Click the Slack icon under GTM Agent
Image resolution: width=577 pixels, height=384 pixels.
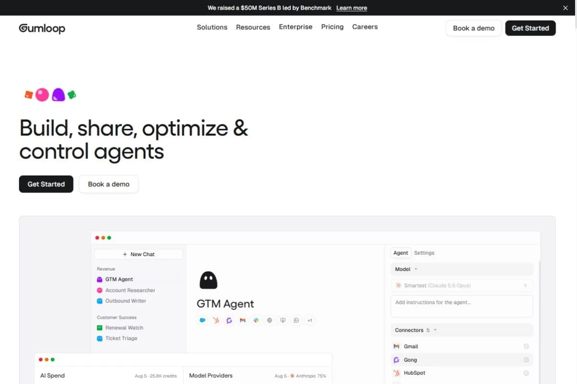(256, 320)
